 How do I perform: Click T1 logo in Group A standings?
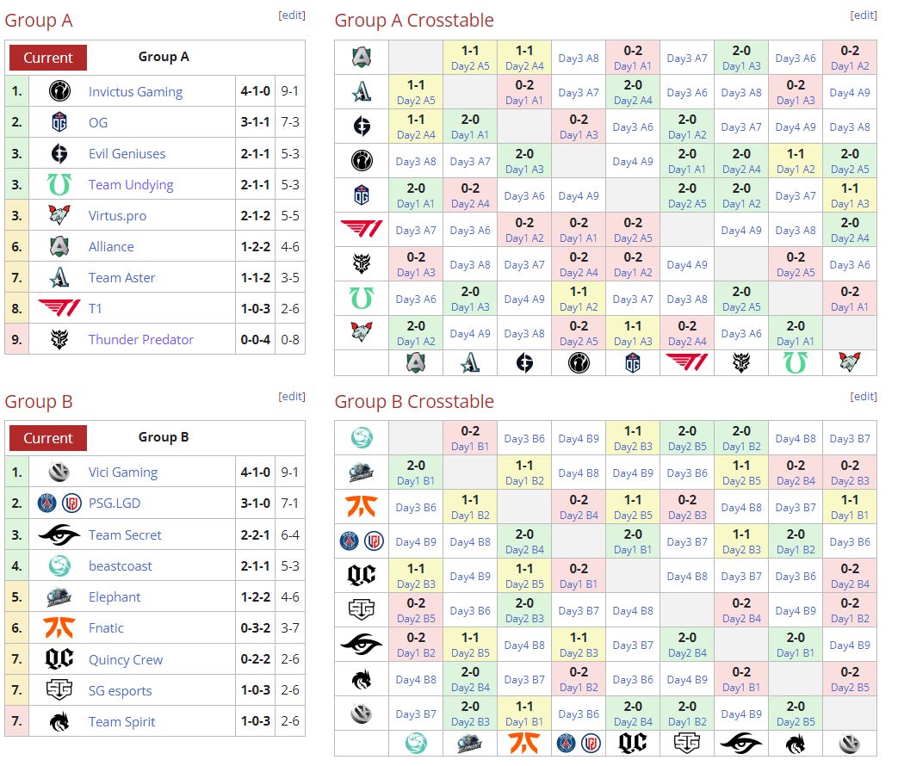(x=59, y=308)
